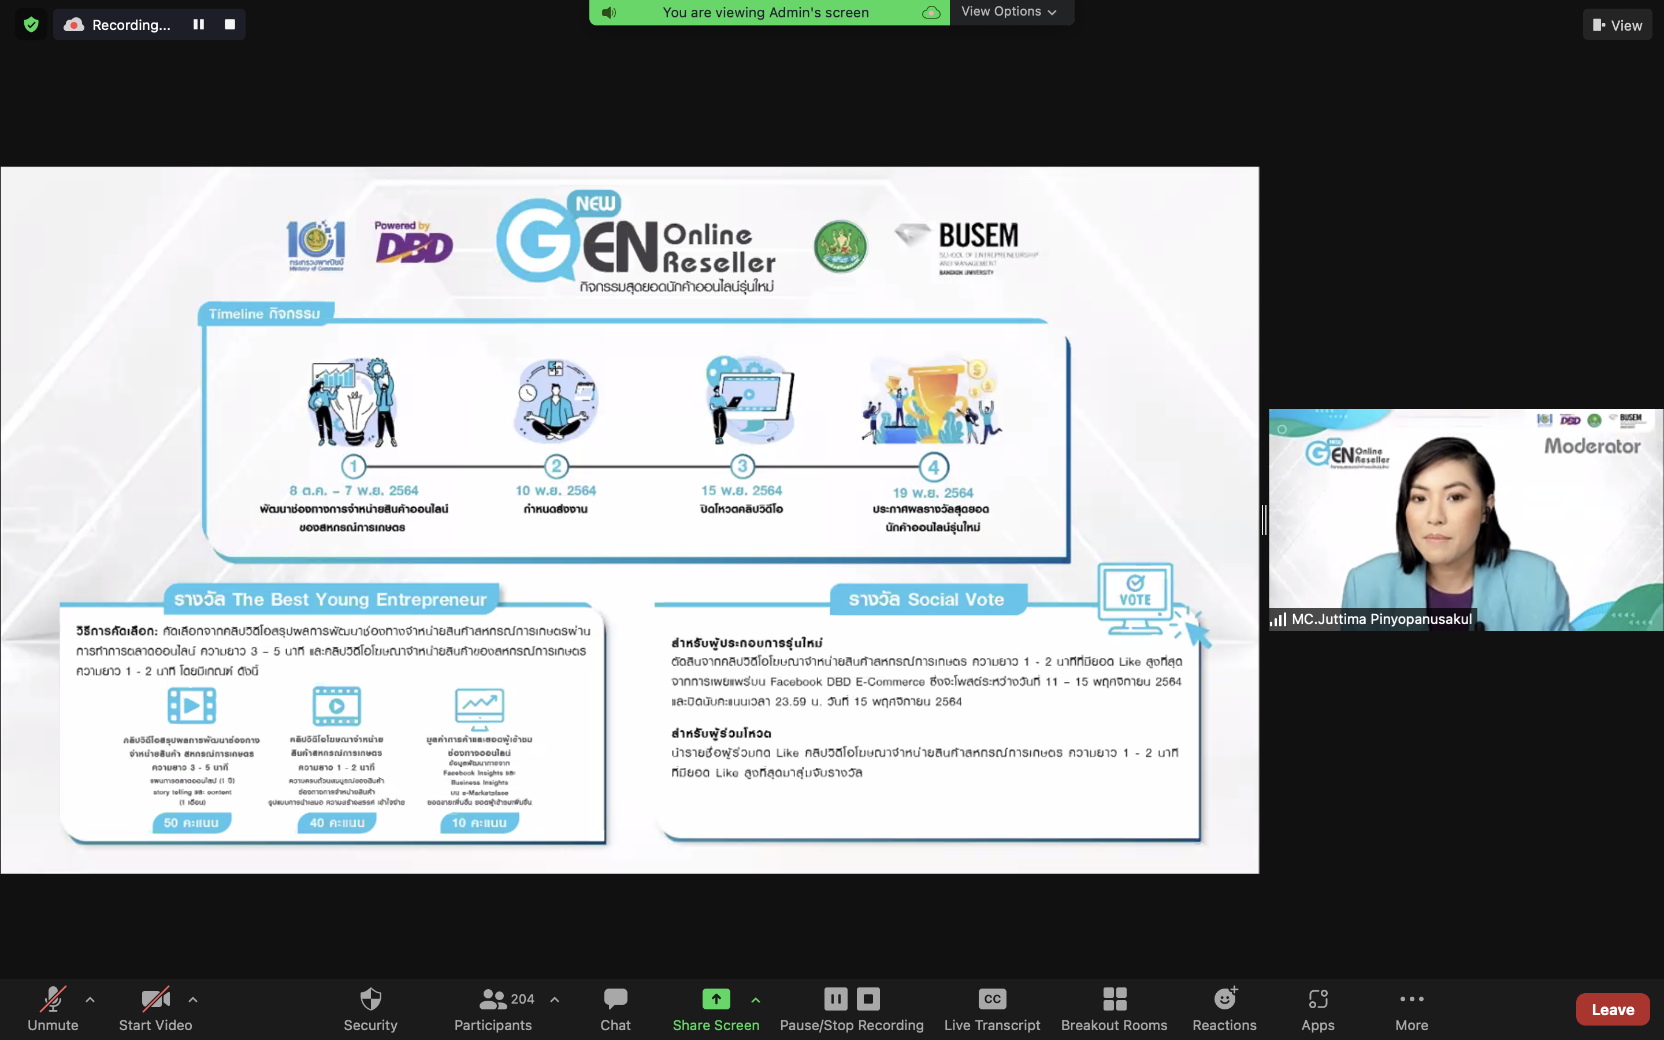The height and width of the screenshot is (1040, 1664).
Task: Pause recording in bottom toolbar
Action: tap(835, 999)
